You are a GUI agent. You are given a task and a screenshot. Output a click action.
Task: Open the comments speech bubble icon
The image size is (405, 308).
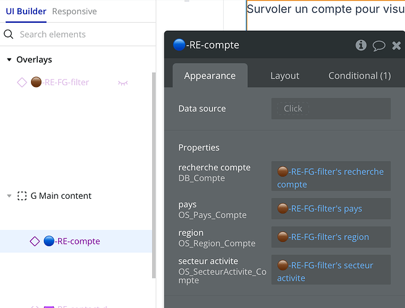pyautogui.click(x=378, y=46)
